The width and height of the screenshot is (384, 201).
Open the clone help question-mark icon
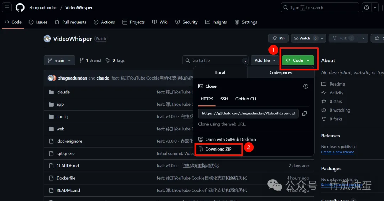click(x=306, y=86)
